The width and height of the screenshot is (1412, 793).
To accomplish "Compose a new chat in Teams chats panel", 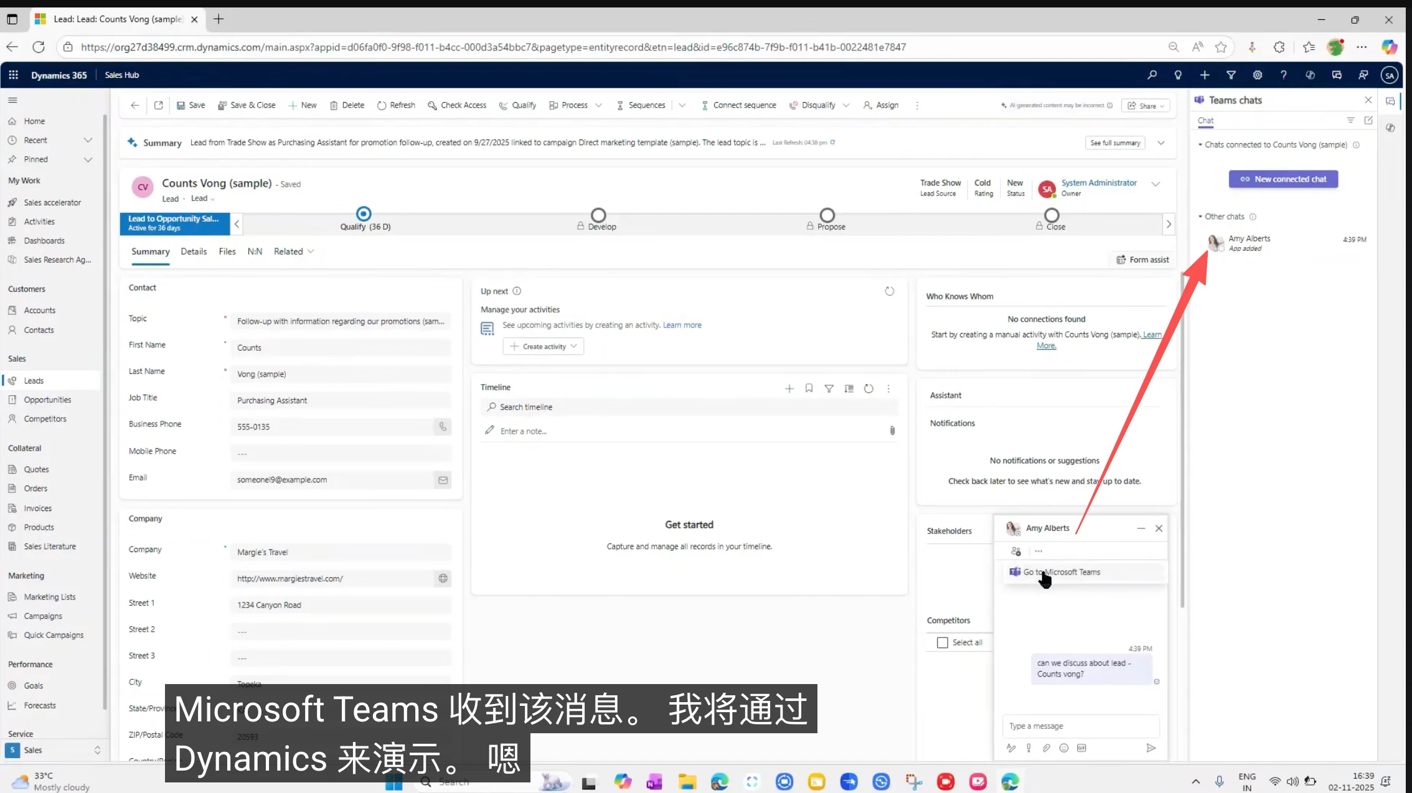I will point(1368,120).
